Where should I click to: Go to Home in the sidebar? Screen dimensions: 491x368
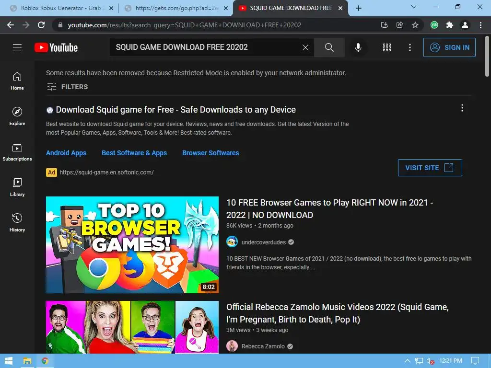tap(17, 81)
